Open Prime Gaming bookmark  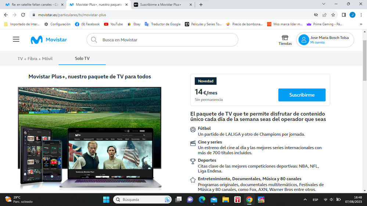coord(325,24)
